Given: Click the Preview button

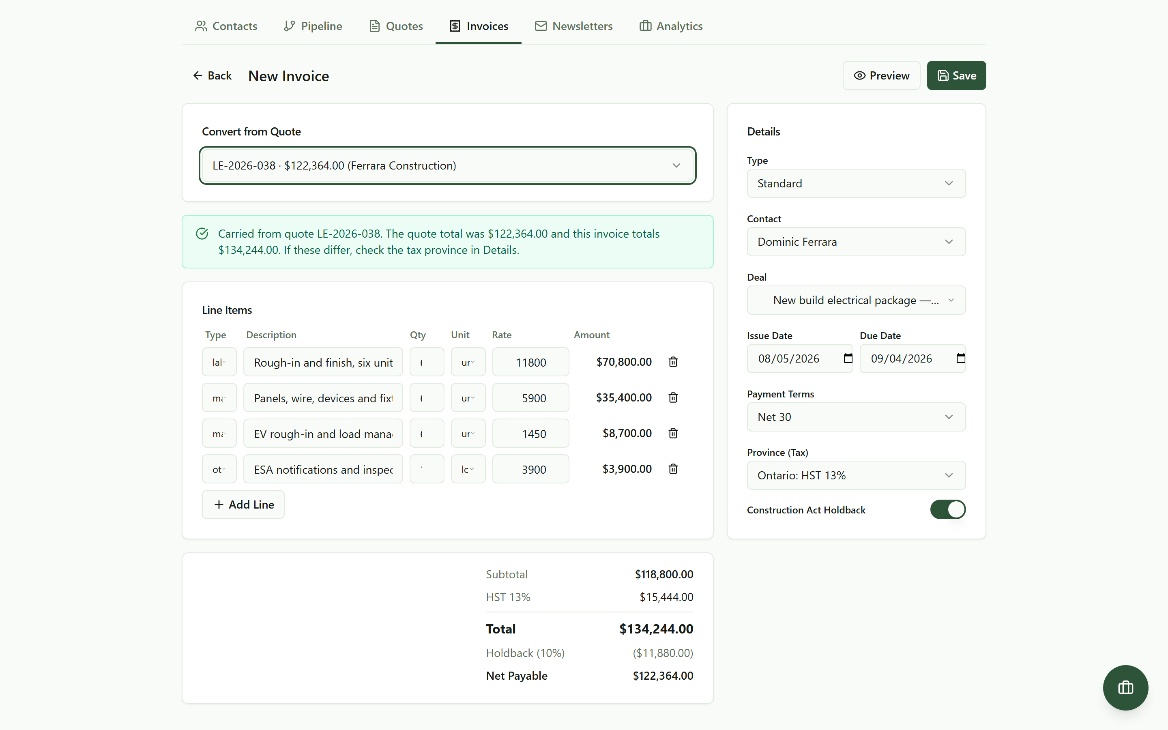Looking at the screenshot, I should (881, 76).
